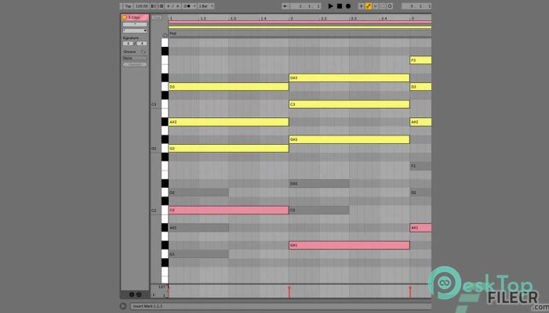This screenshot has height=313, width=549.
Task: Expand the velocity lane triangle toggle
Action: (154, 295)
